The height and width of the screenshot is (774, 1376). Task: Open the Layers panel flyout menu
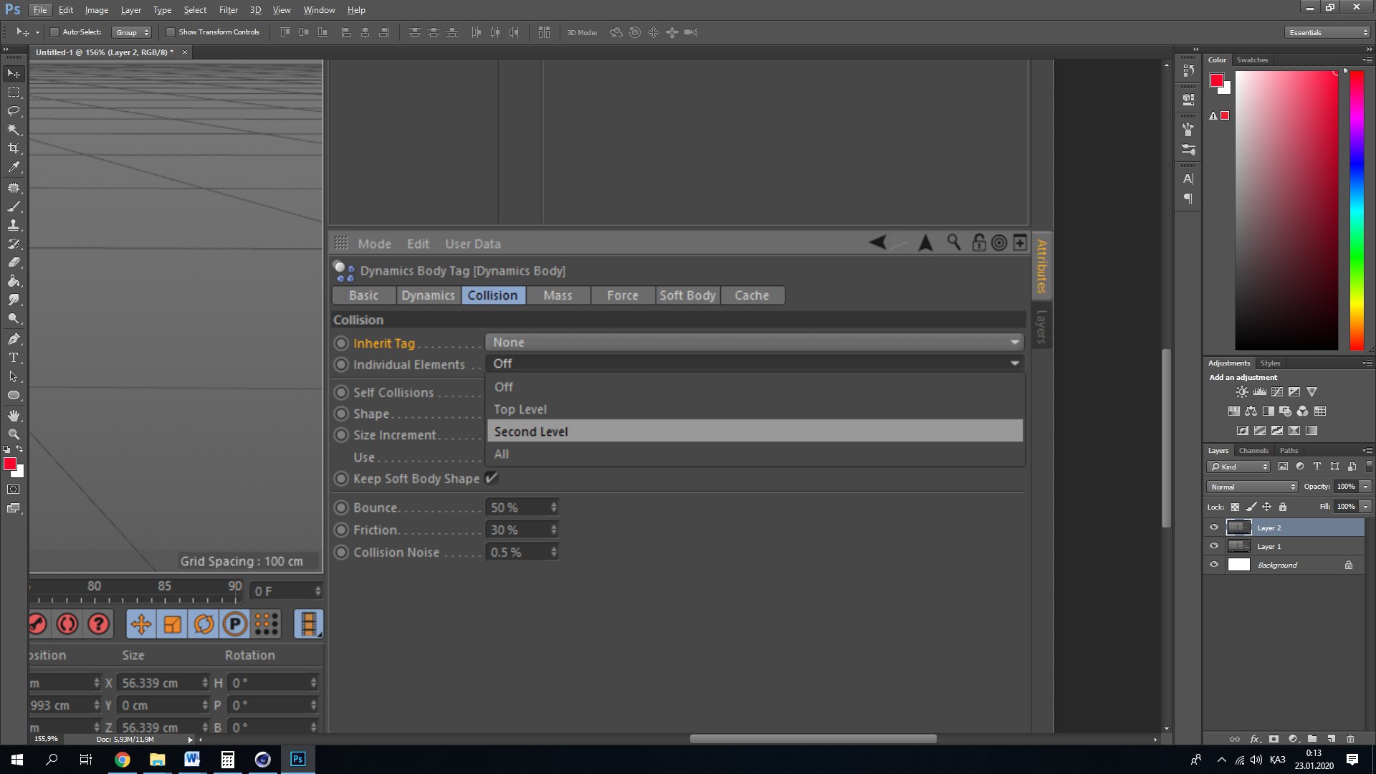[1367, 451]
